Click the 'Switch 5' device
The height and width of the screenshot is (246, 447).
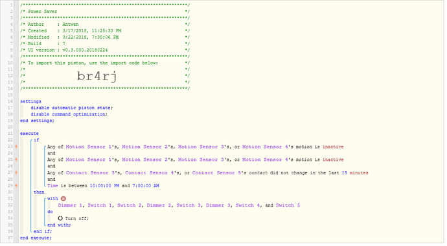point(288,205)
